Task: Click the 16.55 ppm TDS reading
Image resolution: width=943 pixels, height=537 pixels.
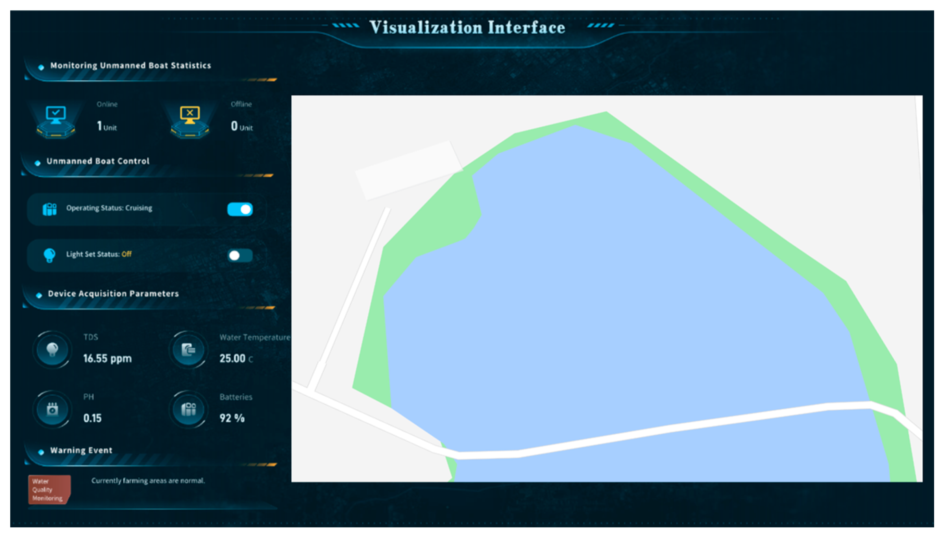Action: (107, 358)
